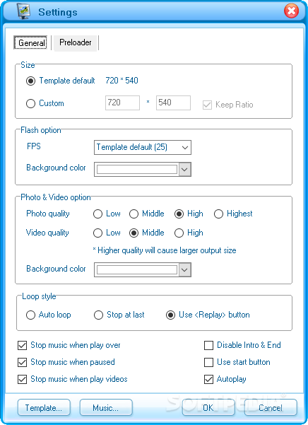Screen dimensions: 308x425
Task: Click the FPS label
Action: (x=34, y=146)
